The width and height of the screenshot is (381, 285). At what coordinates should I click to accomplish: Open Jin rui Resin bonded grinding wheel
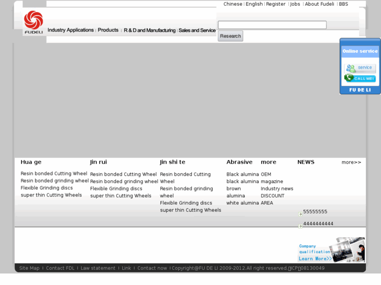pos(124,181)
